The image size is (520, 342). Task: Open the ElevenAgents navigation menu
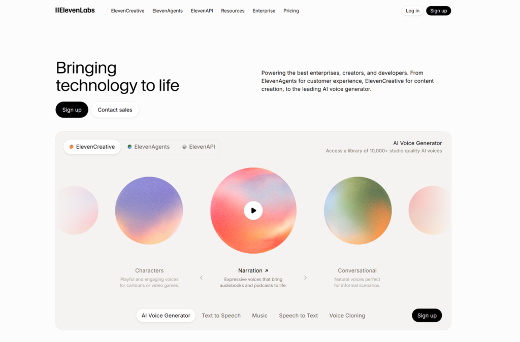pyautogui.click(x=167, y=11)
